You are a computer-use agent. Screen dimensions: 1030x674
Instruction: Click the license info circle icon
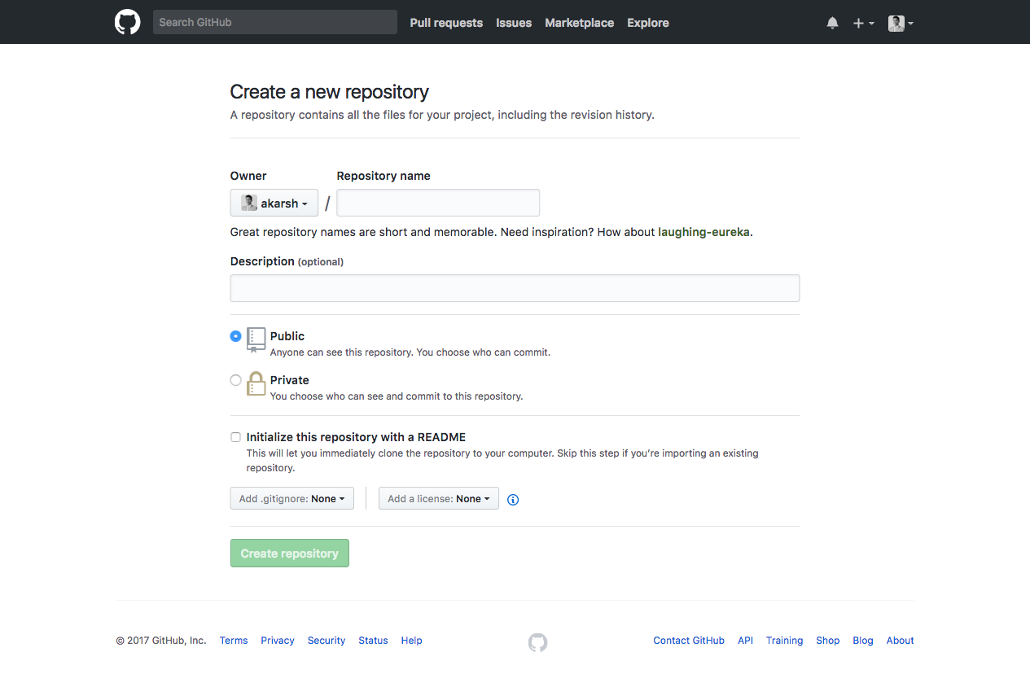point(513,500)
